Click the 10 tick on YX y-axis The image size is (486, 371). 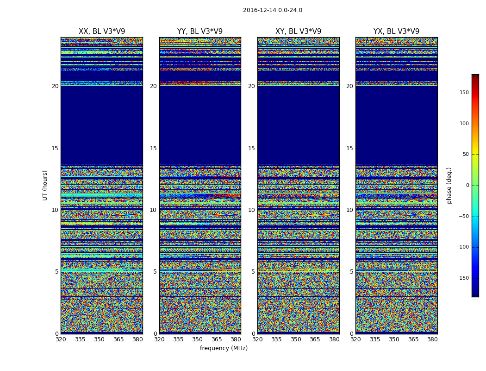pyautogui.click(x=349, y=210)
